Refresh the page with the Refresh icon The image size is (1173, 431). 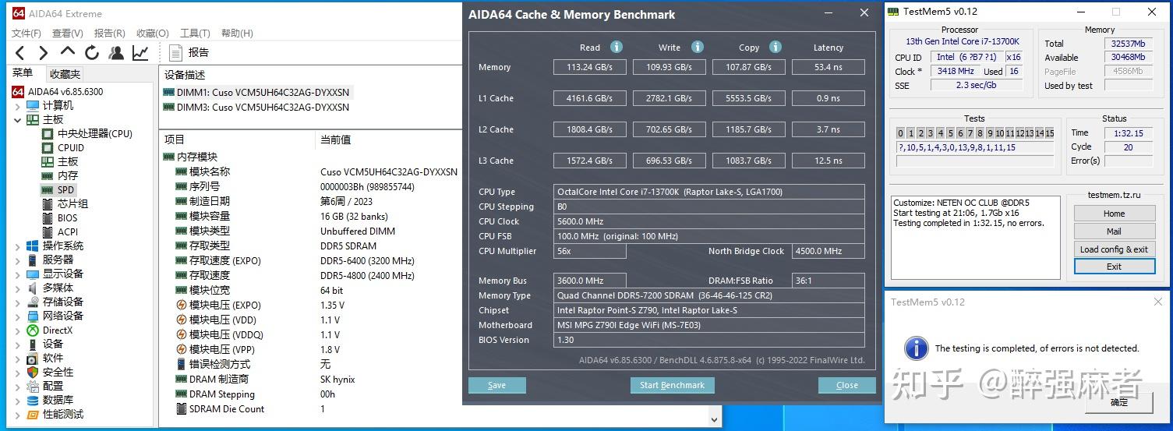tap(92, 53)
